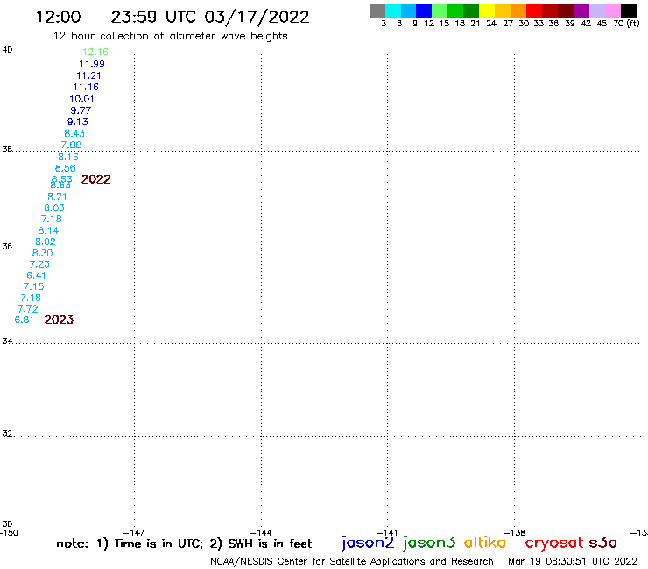Click the dark red 2023 pass time label
The height and width of the screenshot is (569, 648).
click(59, 320)
